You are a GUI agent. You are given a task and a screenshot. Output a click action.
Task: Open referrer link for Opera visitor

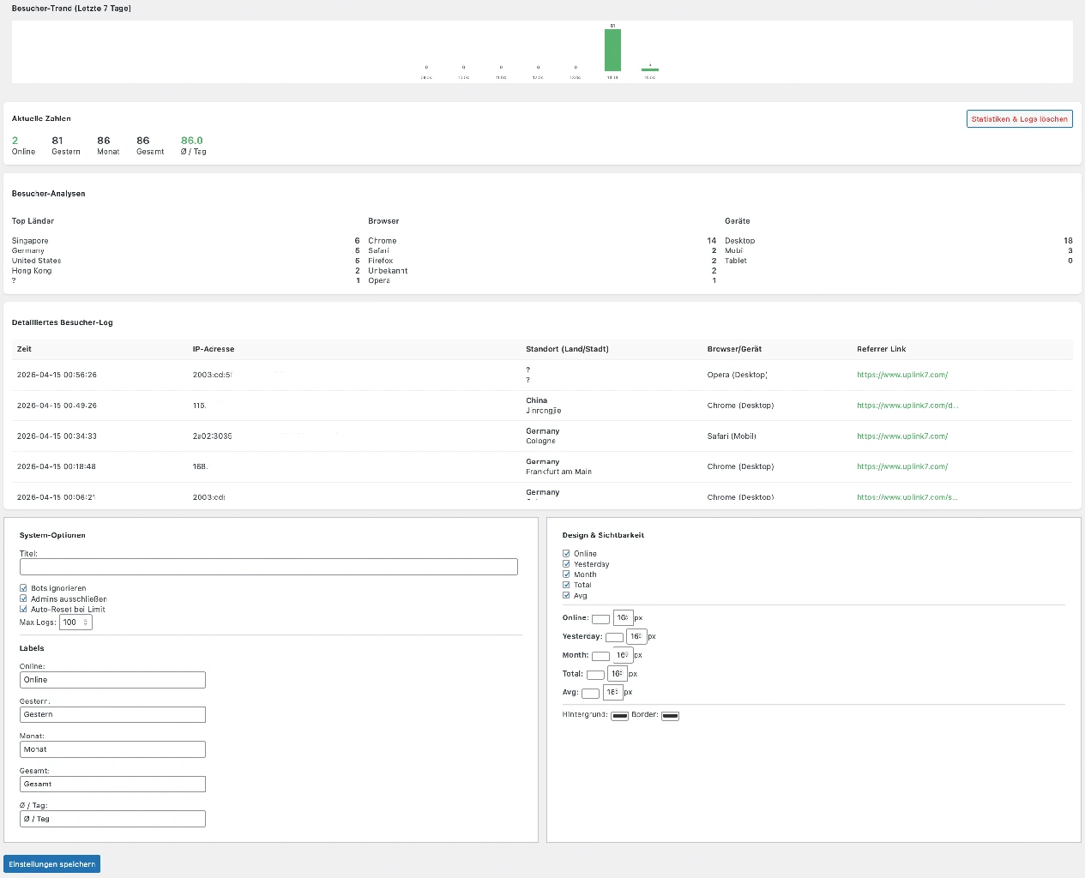pyautogui.click(x=902, y=375)
